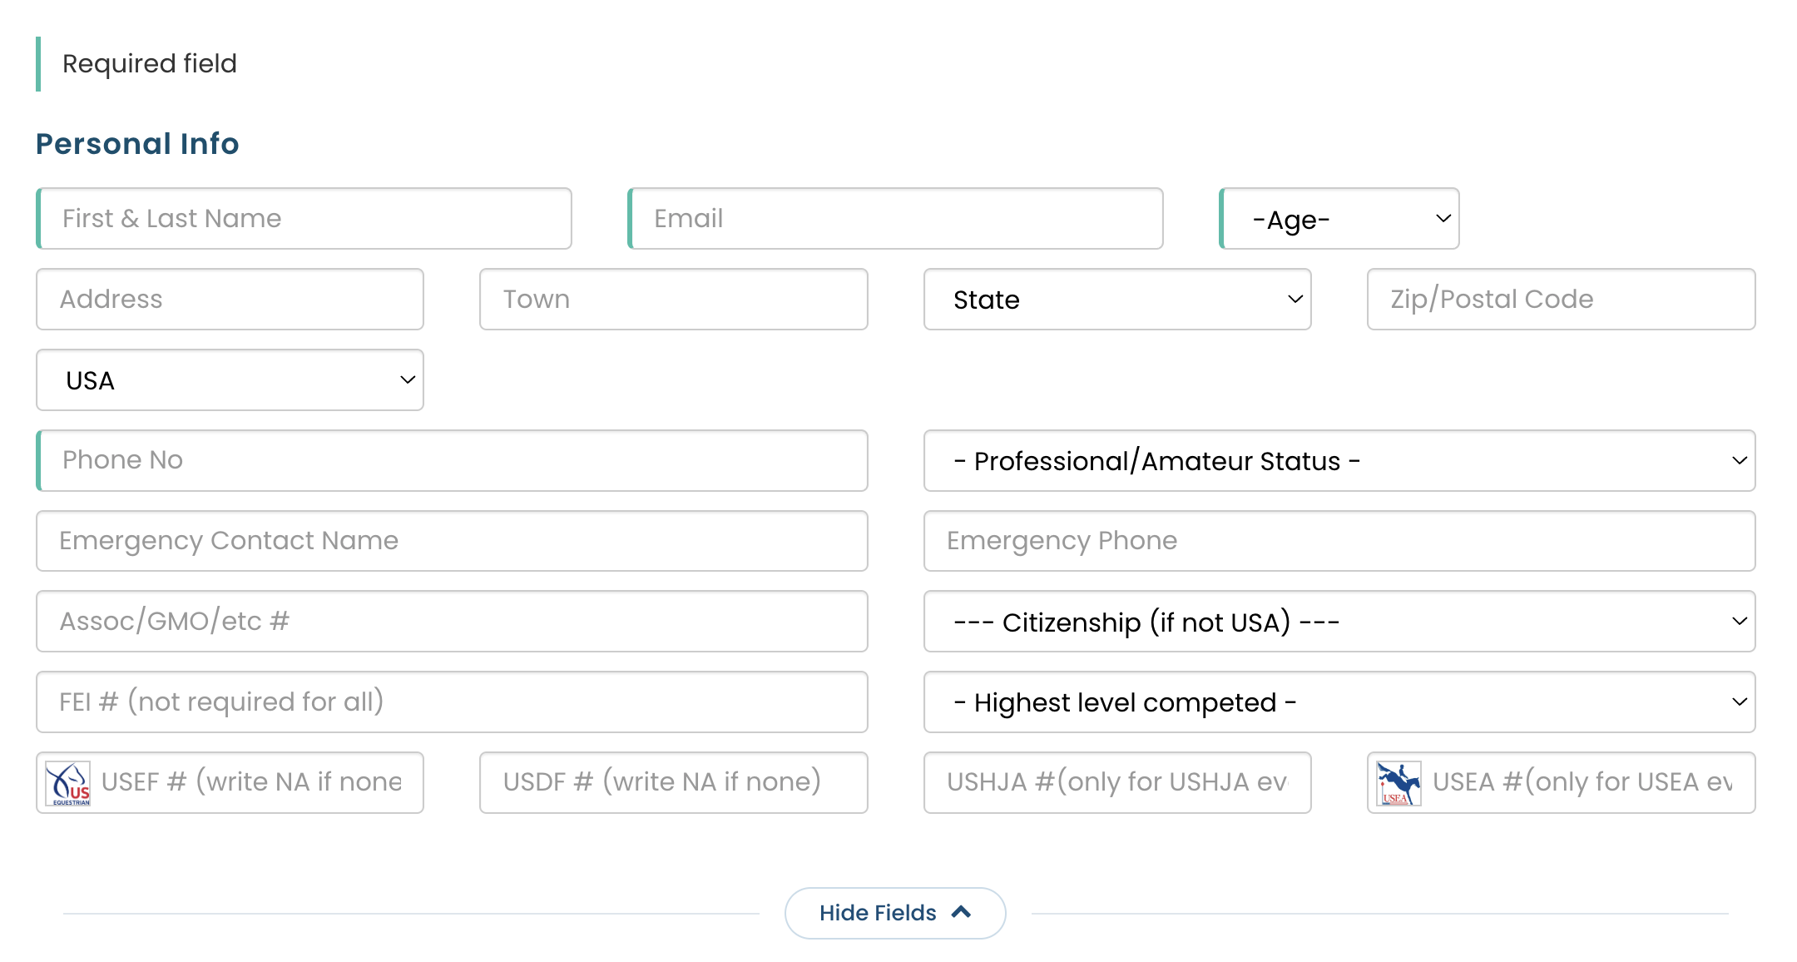Click the USEA horse logo icon
Viewport: 1797px width, 962px height.
[x=1398, y=783]
